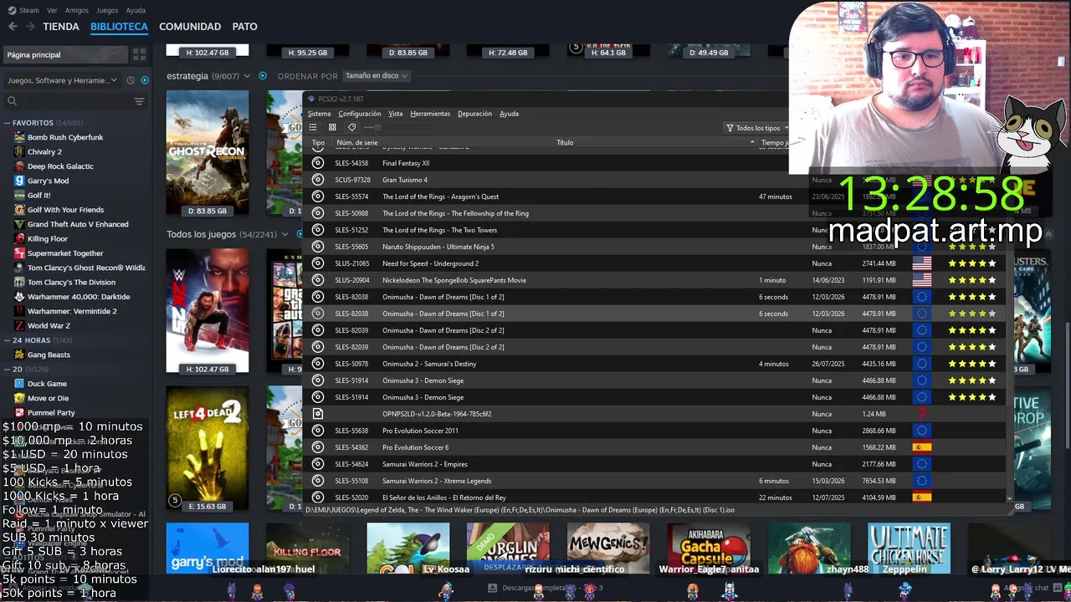
Task: Select El Señor de los Anillos - El Retorno del Rey
Action: click(655, 497)
